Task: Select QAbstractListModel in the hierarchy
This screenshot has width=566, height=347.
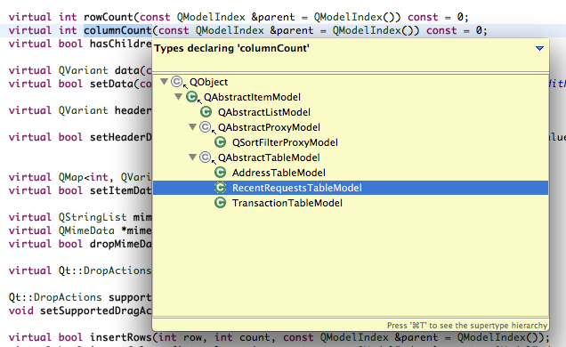Action: [x=264, y=112]
